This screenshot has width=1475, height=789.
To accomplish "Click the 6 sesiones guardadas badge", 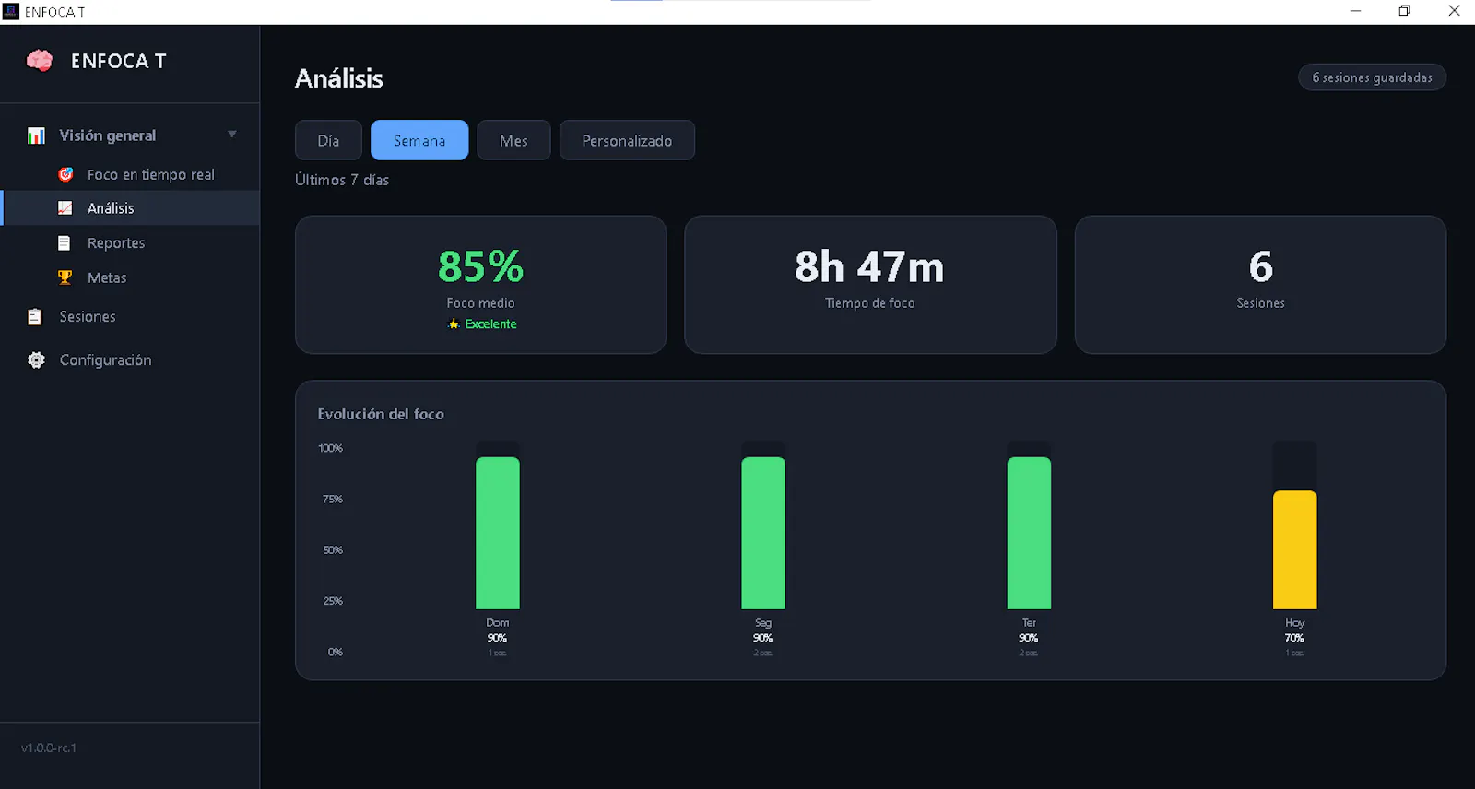I will [1372, 77].
